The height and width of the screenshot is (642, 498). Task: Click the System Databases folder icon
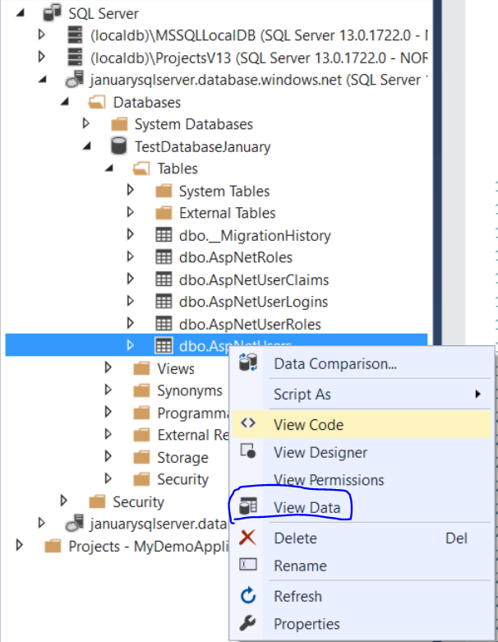(119, 124)
